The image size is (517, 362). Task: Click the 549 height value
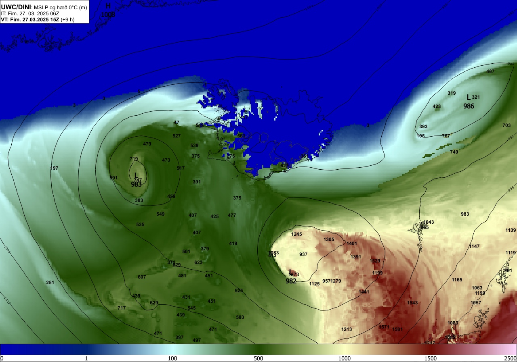click(160, 214)
